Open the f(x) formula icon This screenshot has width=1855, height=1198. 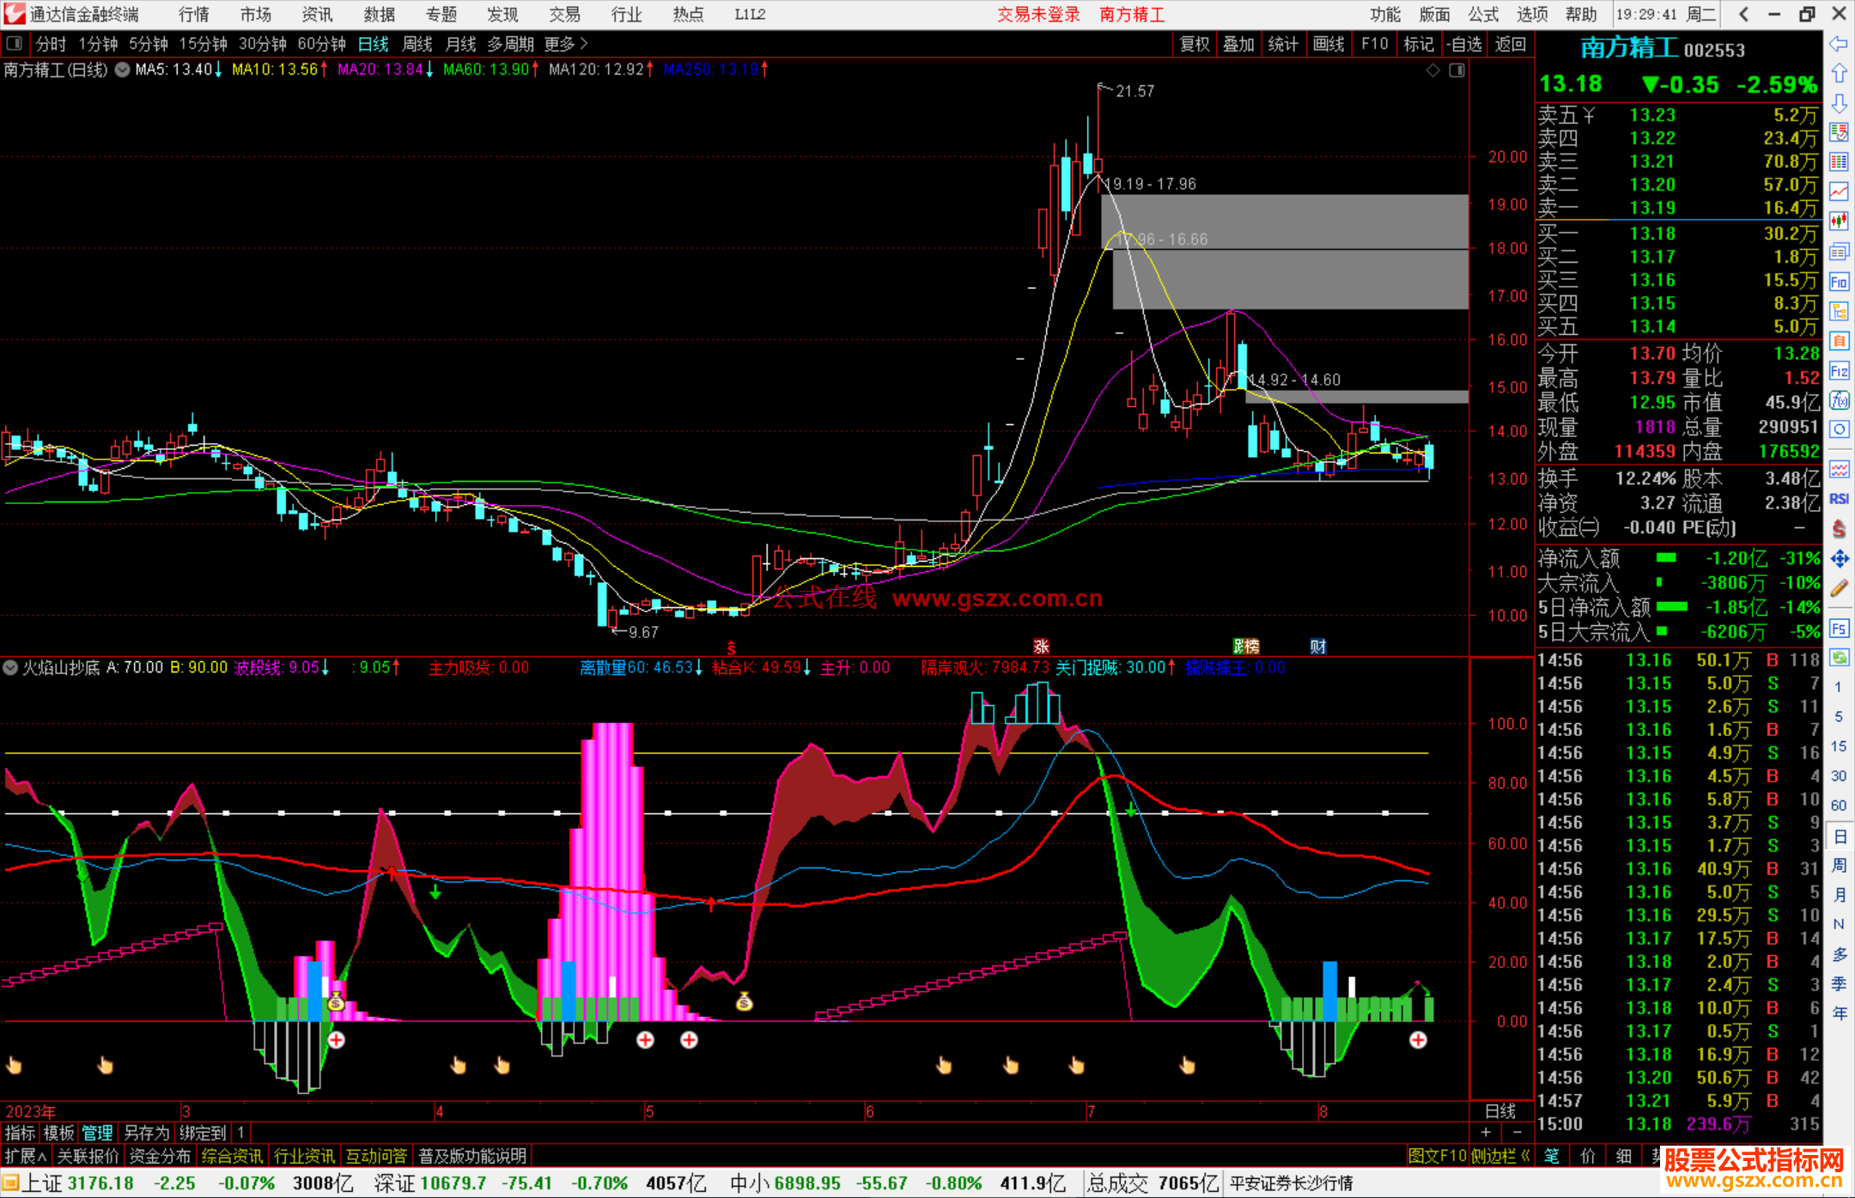point(1839,401)
